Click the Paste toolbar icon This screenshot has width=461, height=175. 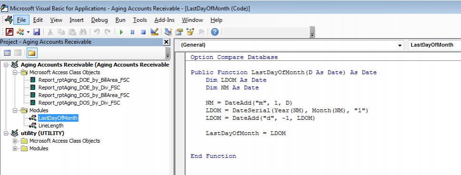click(72, 32)
